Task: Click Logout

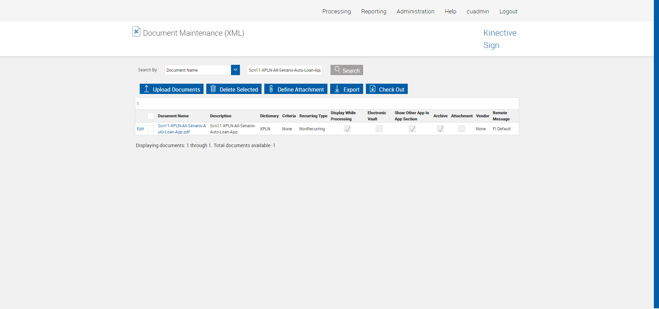Action: click(508, 11)
